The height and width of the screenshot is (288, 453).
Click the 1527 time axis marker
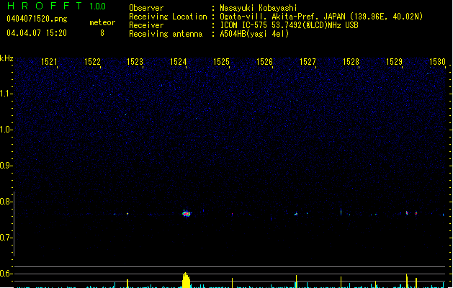[x=308, y=61]
